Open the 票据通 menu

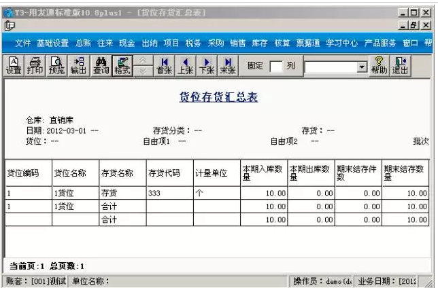[x=308, y=43]
